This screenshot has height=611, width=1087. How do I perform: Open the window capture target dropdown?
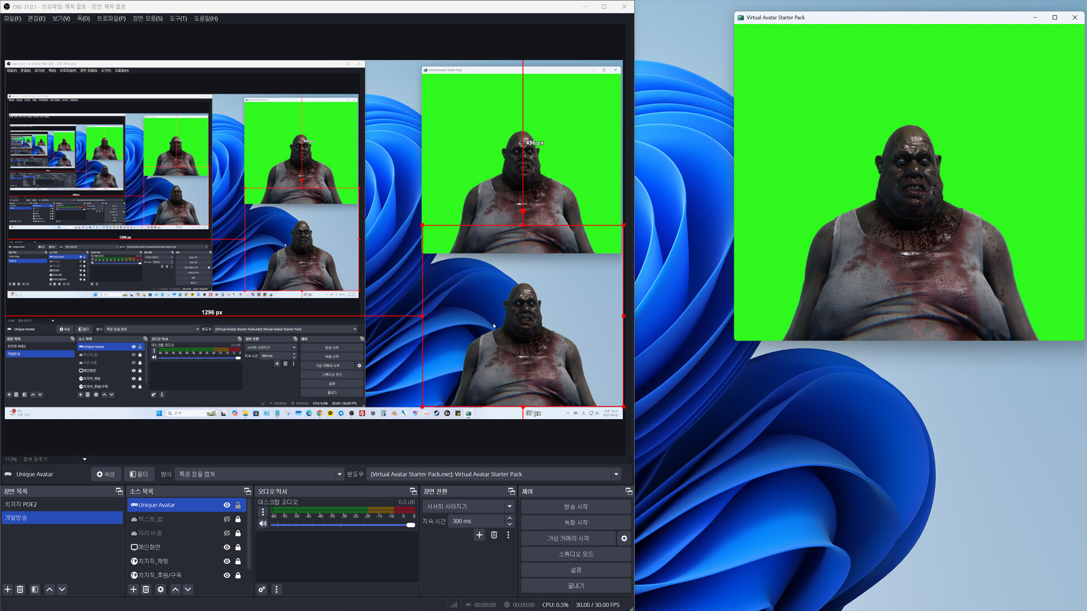(616, 474)
